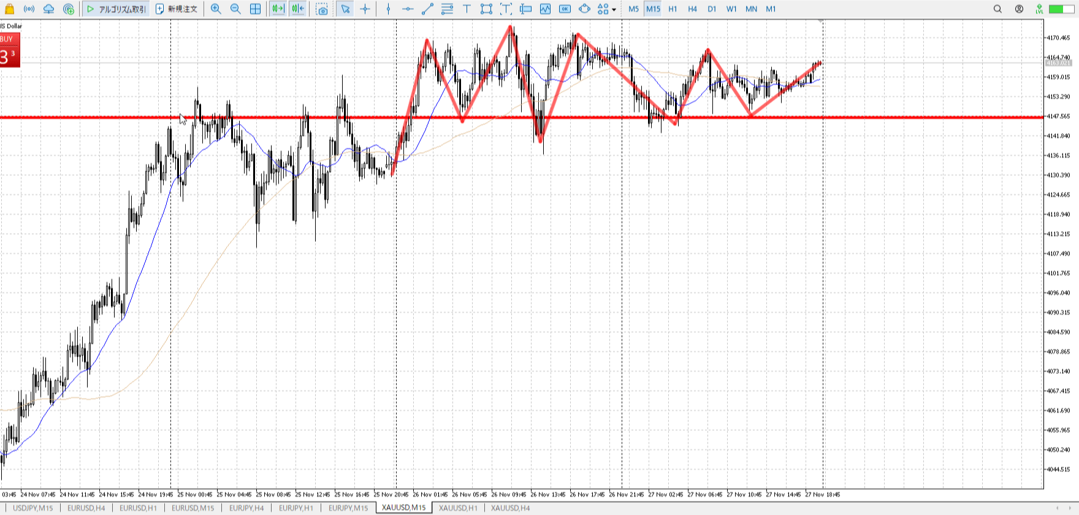
Task: Click the zoom in magnifier icon
Action: [x=216, y=9]
